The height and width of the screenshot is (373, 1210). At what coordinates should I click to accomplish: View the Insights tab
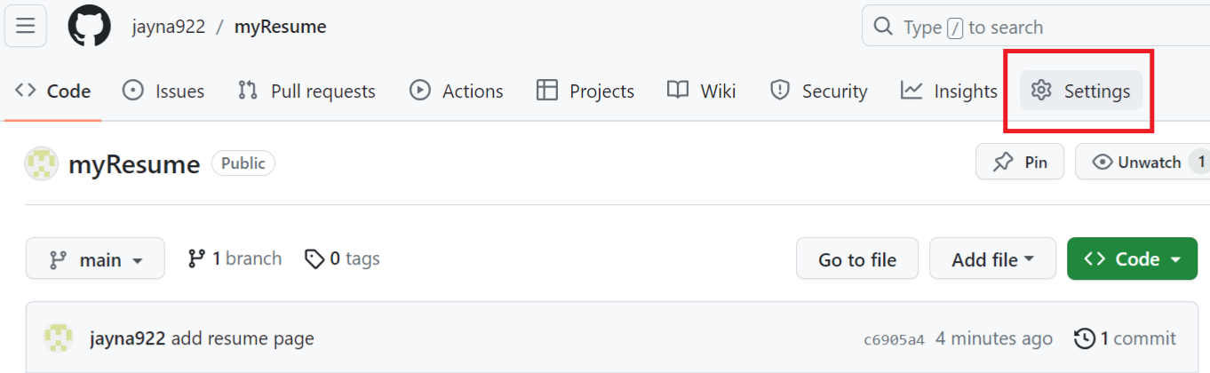coord(949,91)
